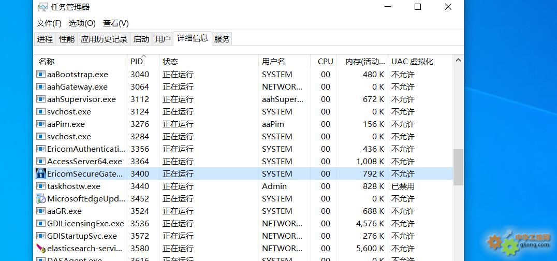Sort by the UAC 虚拟化 column header
Screen dimensions: 557x261
coord(420,62)
